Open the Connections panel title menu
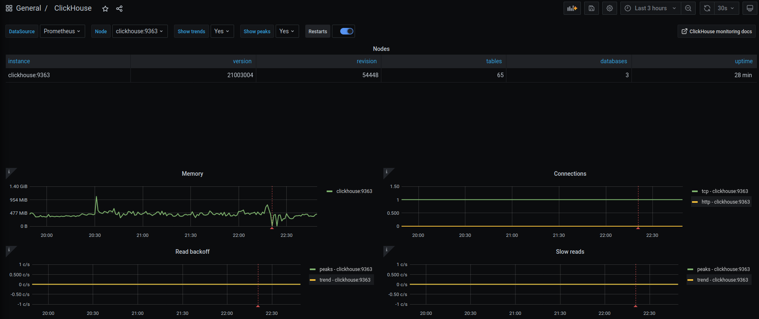Image resolution: width=759 pixels, height=319 pixels. [570, 174]
